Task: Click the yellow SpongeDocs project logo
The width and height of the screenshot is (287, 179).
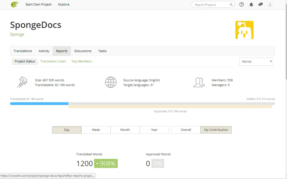Action: tap(244, 30)
